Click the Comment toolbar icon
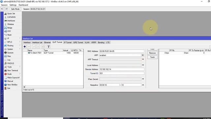The height and width of the screenshot is (119, 211). [x=43, y=47]
